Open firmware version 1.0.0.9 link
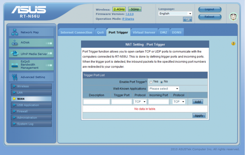The height and width of the screenshot is (155, 245). tap(130, 14)
